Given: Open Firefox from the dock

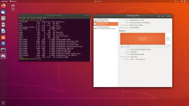Looking at the screenshot, I should pyautogui.click(x=3, y=6).
